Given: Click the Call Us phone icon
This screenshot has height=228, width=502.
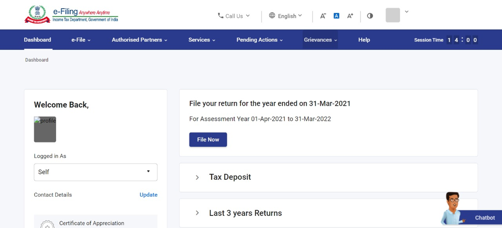Looking at the screenshot, I should (220, 16).
